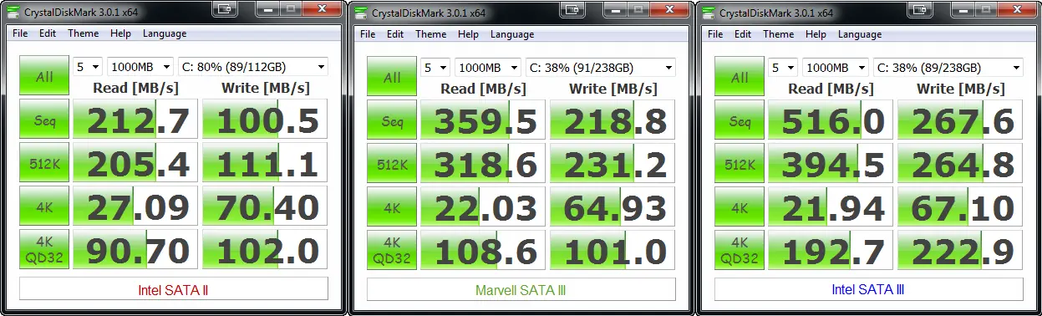
Task: Open test count dropdown in Intel SATA II window
Action: click(88, 67)
